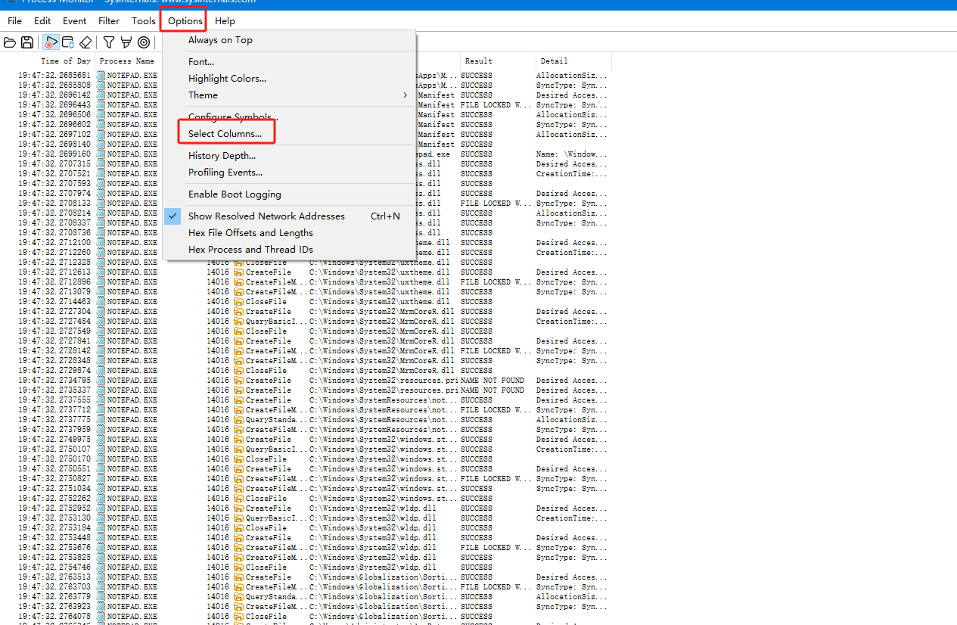Open History Depth... dialog

(x=222, y=156)
